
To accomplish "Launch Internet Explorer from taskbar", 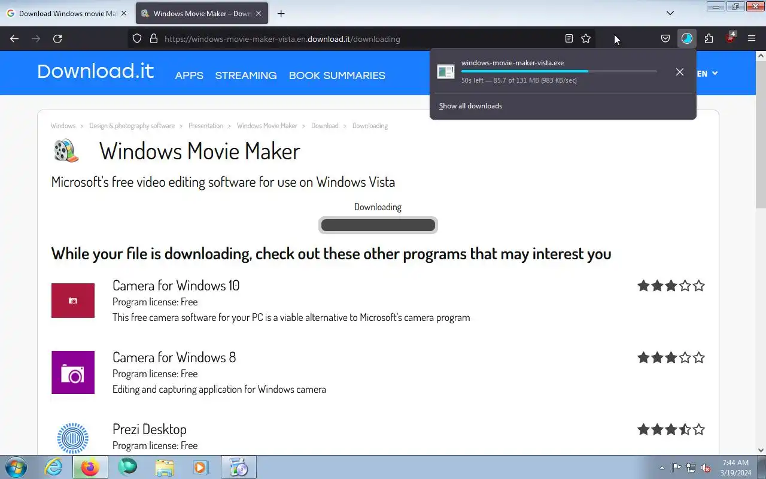I will click(x=53, y=467).
